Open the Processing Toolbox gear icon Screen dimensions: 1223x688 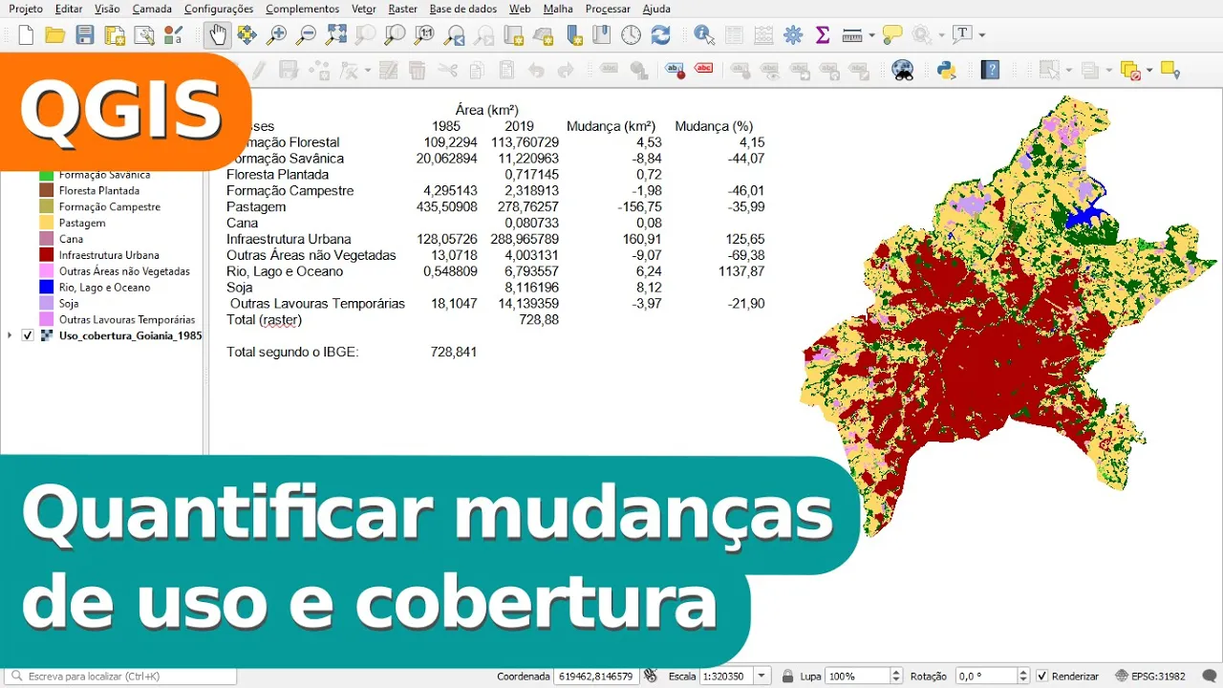[793, 36]
